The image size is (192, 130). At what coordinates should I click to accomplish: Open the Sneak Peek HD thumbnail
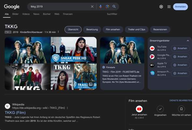click(74, 50)
